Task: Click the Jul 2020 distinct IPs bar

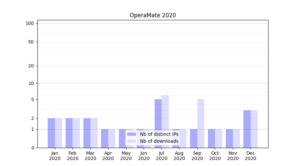Action: [x=158, y=124]
